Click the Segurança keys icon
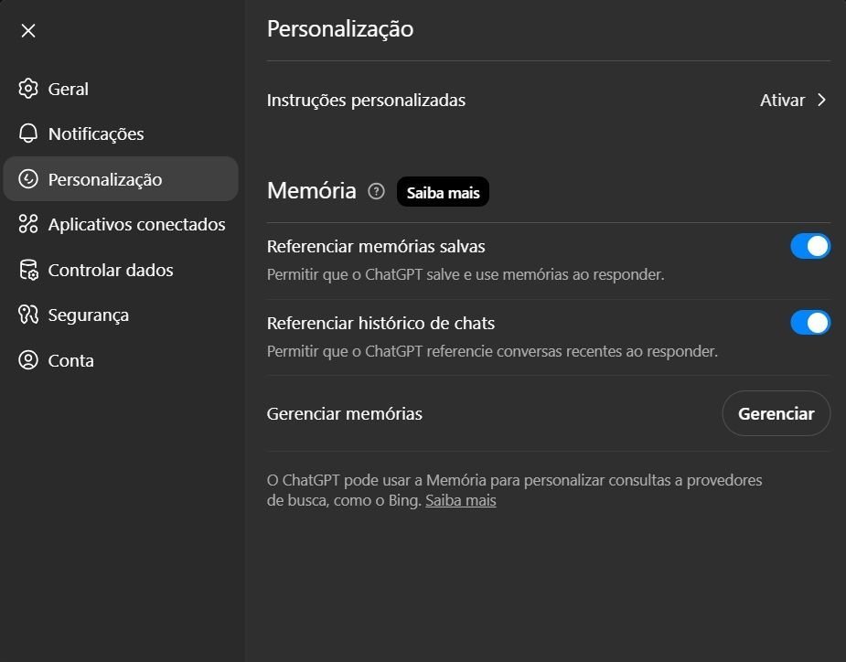Screen dimensions: 846x662 point(28,315)
